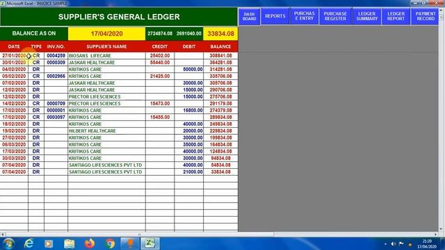Select balance 308841.08 cell
445x250 pixels.
[x=220, y=56]
